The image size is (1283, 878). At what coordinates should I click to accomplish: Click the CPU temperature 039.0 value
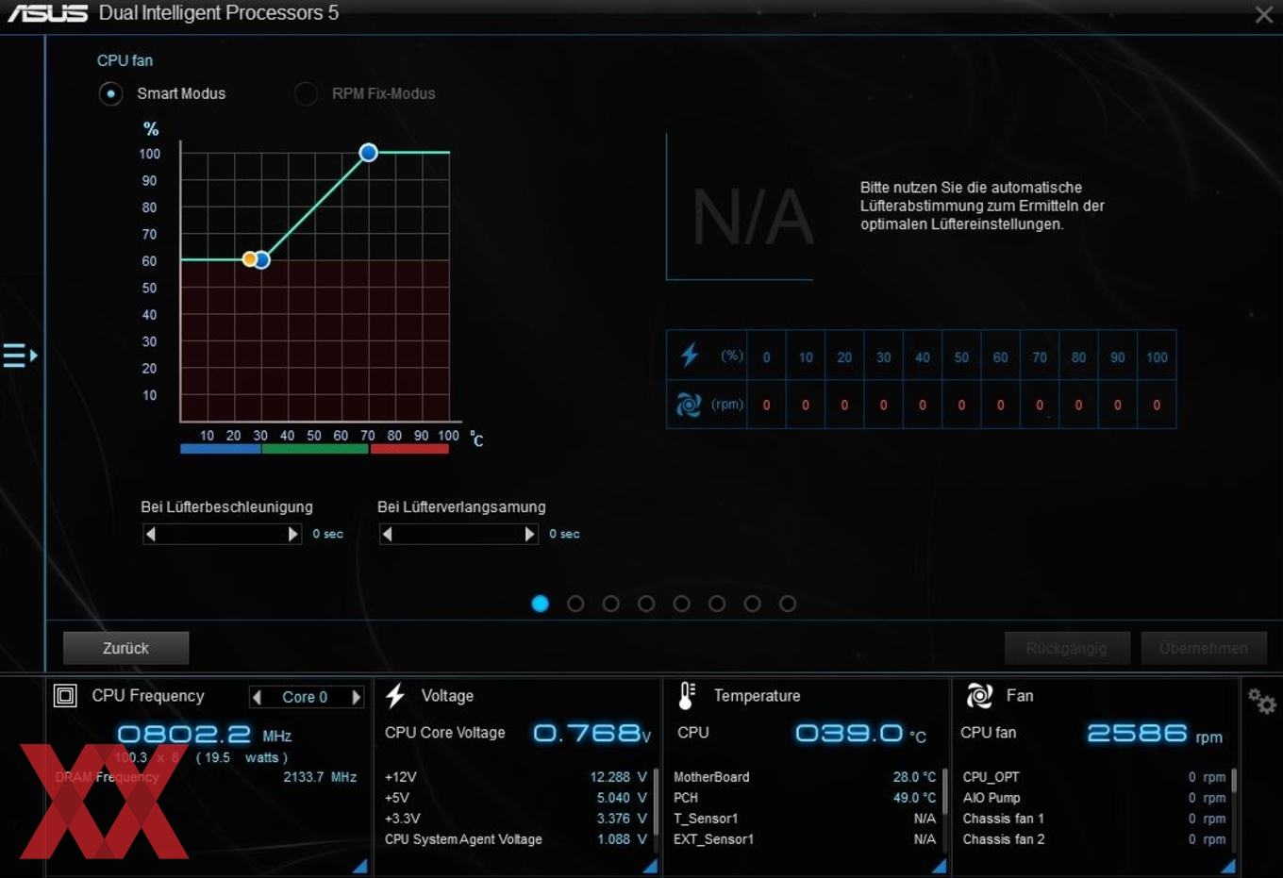[x=860, y=733]
